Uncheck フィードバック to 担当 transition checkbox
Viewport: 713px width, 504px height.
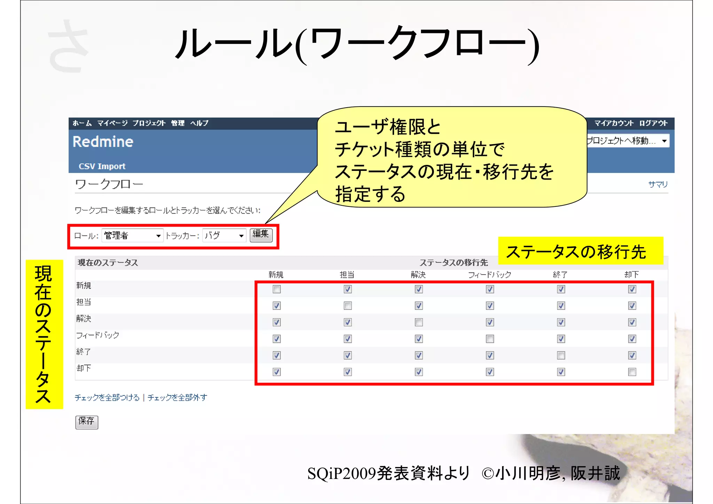348,339
